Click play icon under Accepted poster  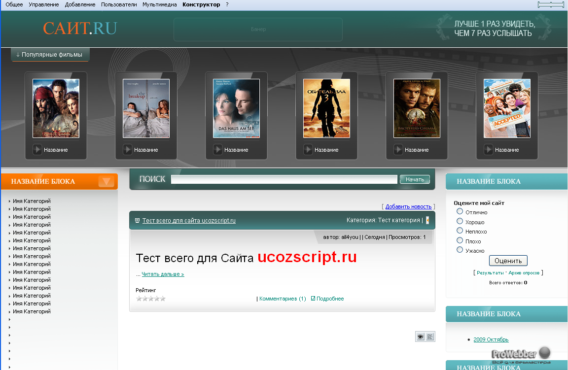pyautogui.click(x=488, y=149)
